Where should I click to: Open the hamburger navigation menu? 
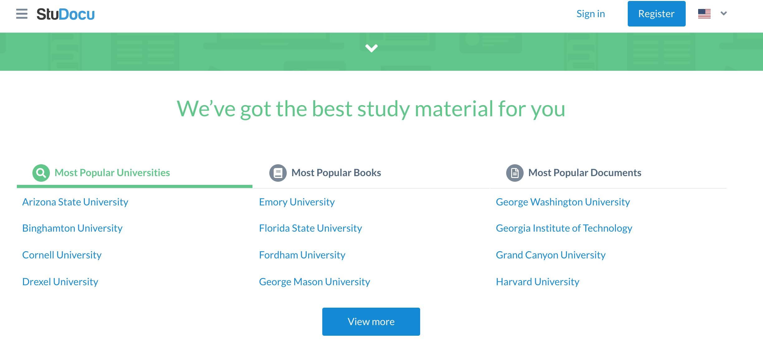22,14
